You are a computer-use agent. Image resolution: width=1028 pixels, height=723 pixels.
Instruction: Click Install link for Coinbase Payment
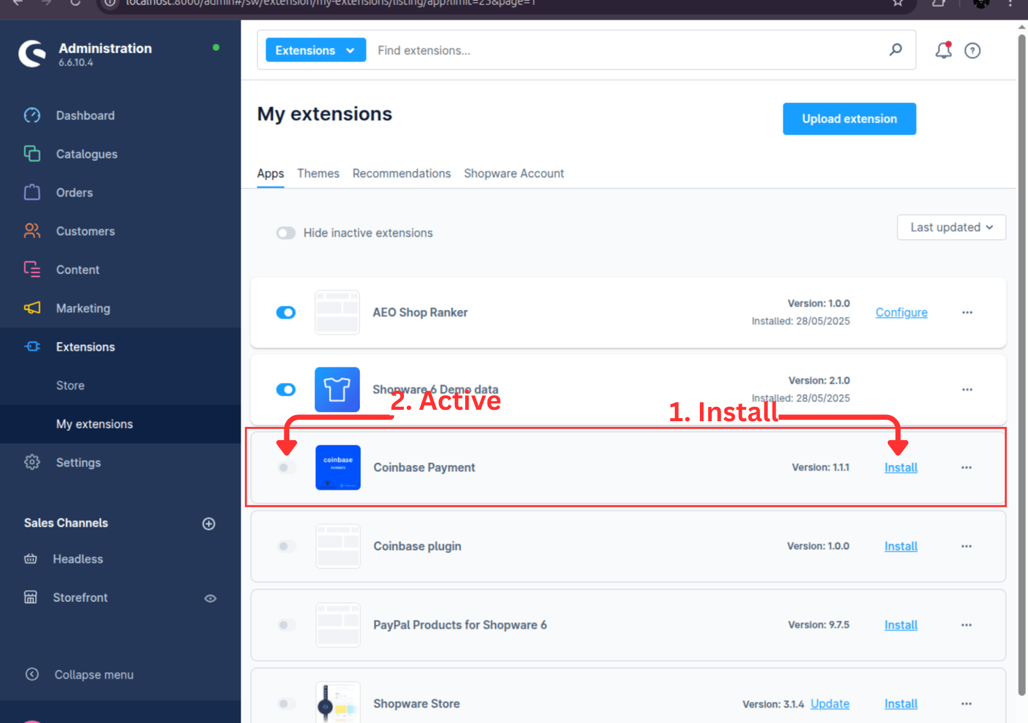pyautogui.click(x=901, y=467)
